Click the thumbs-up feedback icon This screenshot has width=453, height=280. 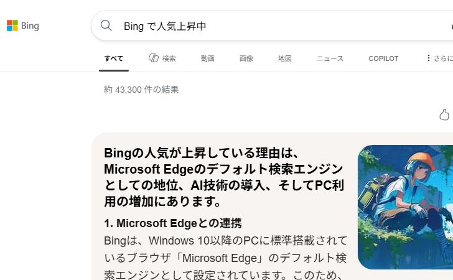point(444,114)
